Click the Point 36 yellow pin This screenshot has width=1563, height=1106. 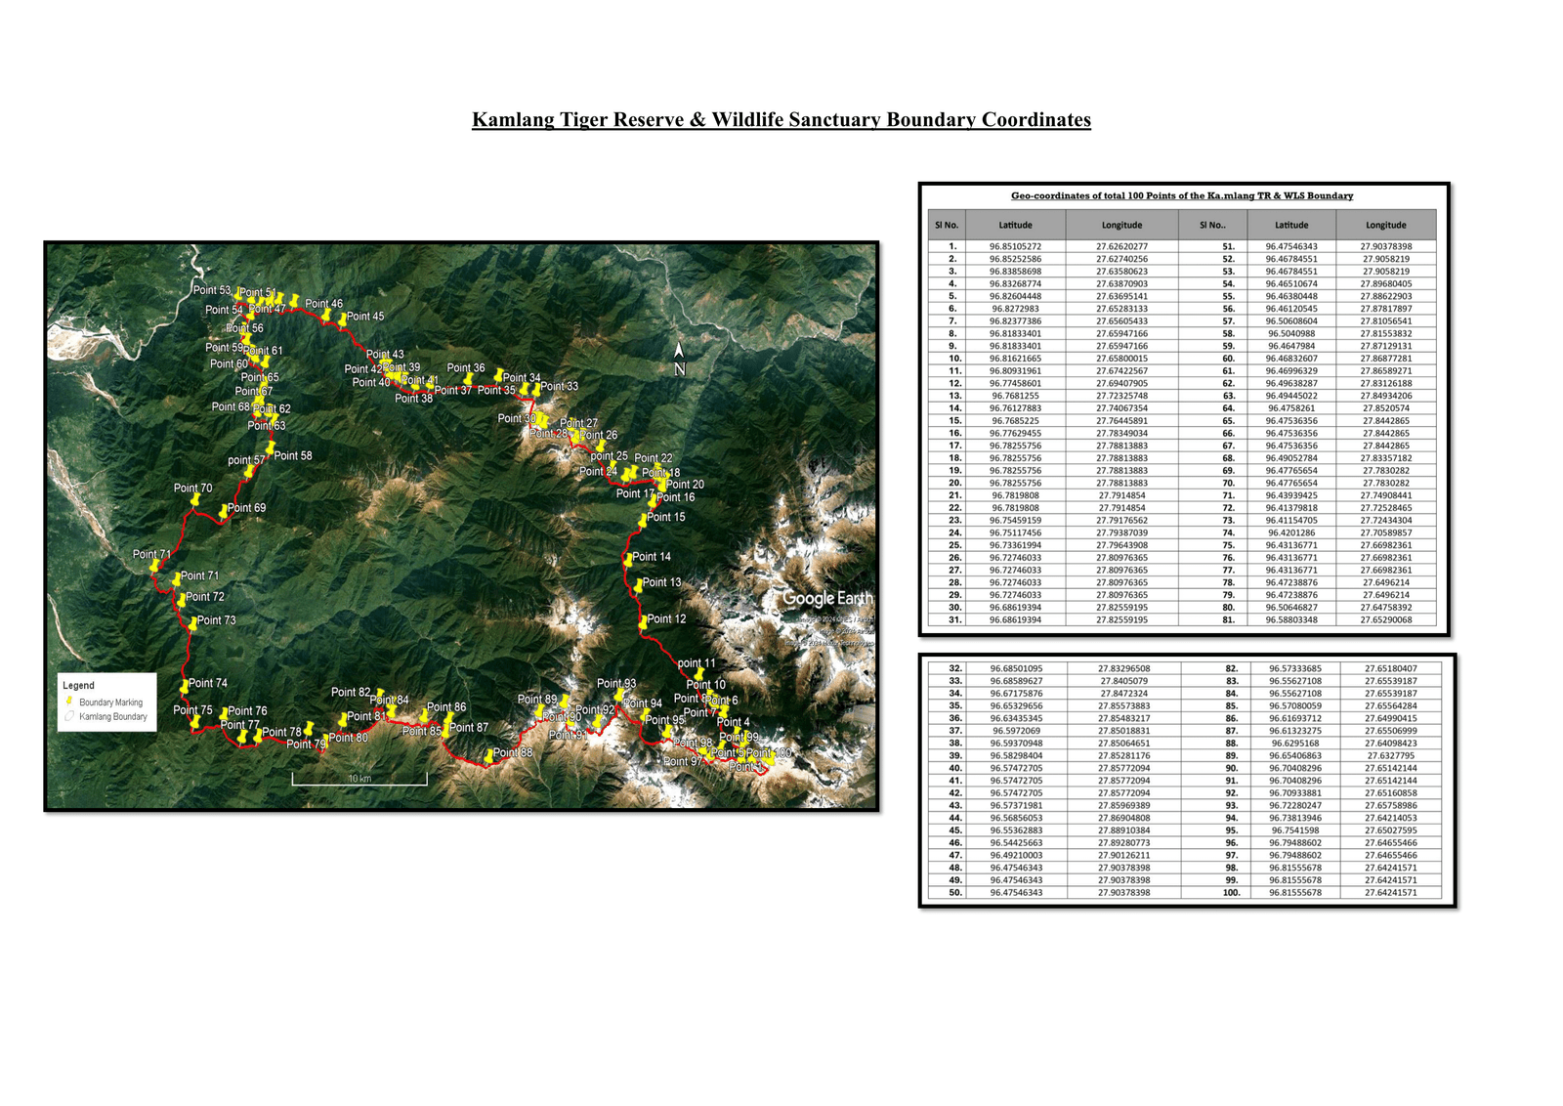pos(470,378)
